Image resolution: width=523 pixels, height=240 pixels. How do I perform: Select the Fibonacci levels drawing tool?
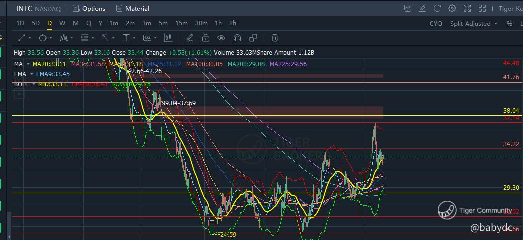point(85,38)
